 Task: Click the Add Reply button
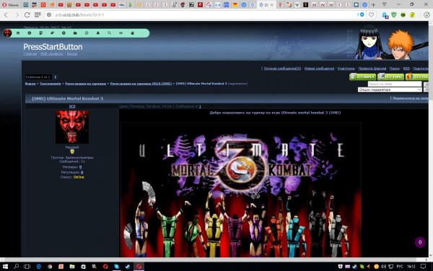(x=362, y=77)
